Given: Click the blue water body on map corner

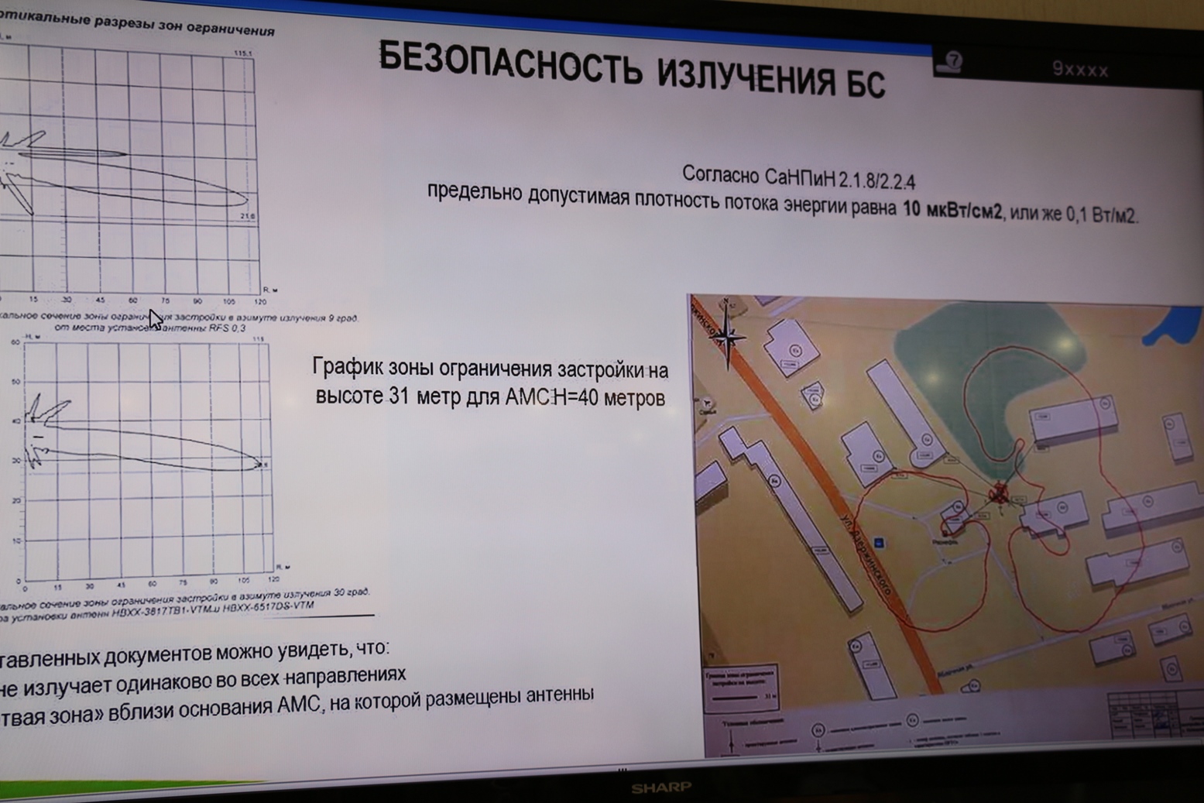Looking at the screenshot, I should coord(1175,325).
